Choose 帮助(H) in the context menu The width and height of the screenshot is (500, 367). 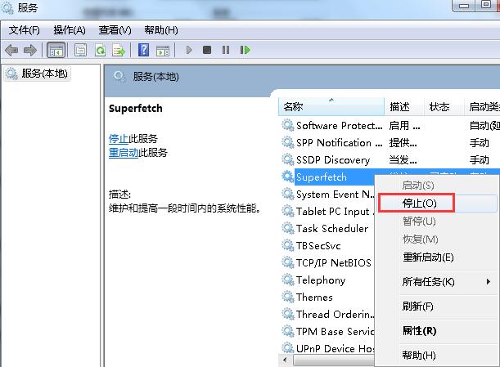[419, 355]
